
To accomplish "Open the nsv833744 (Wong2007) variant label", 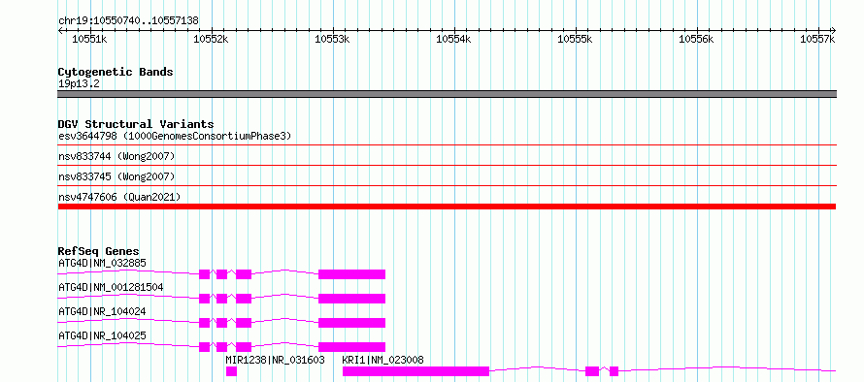I will coord(116,157).
